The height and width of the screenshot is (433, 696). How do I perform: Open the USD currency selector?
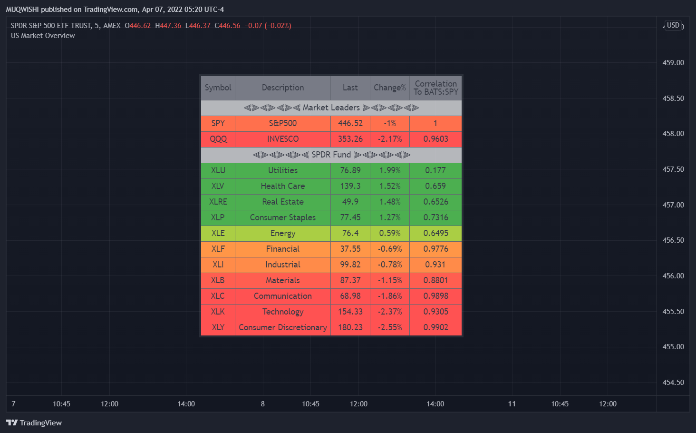click(x=673, y=25)
